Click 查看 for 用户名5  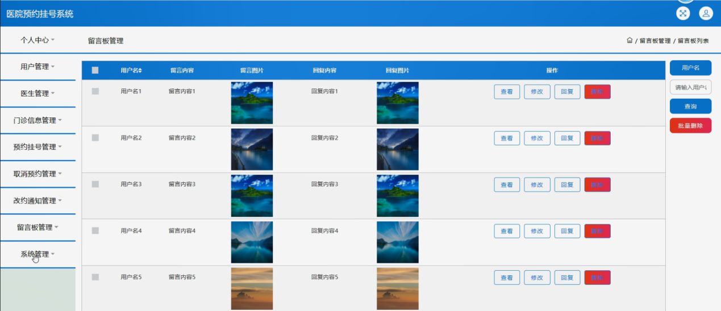(x=507, y=278)
